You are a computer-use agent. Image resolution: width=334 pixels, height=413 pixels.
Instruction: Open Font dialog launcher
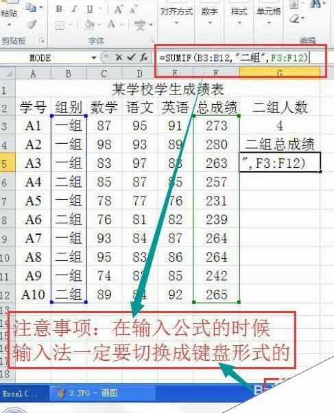click(152, 40)
